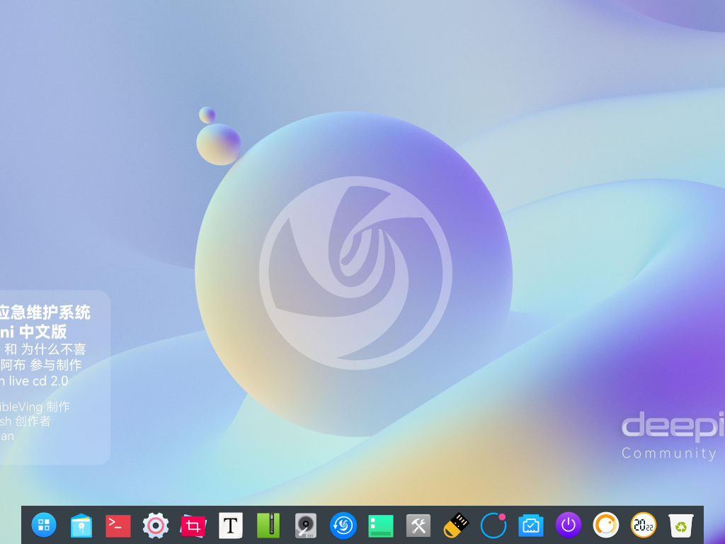The height and width of the screenshot is (544, 725).
Task: Open the red Terminal app
Action: (x=118, y=525)
